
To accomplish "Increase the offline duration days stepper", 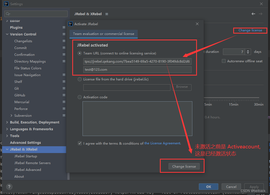I will (248, 51).
